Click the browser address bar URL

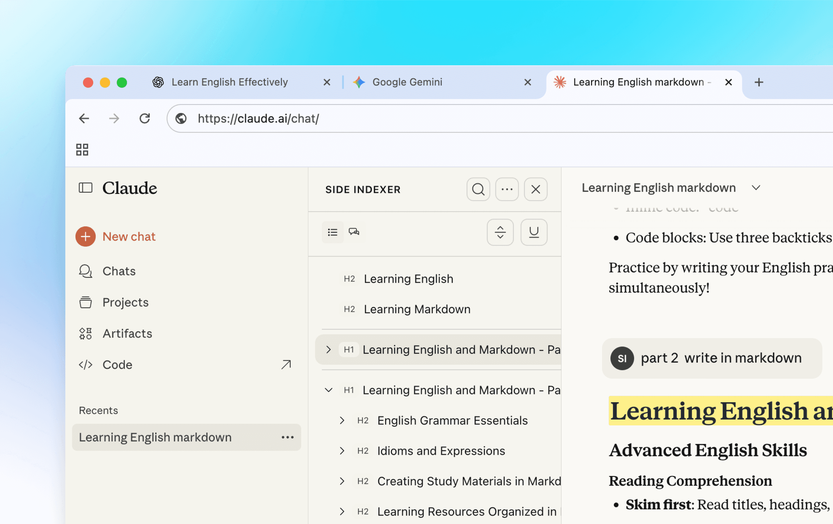click(x=258, y=119)
